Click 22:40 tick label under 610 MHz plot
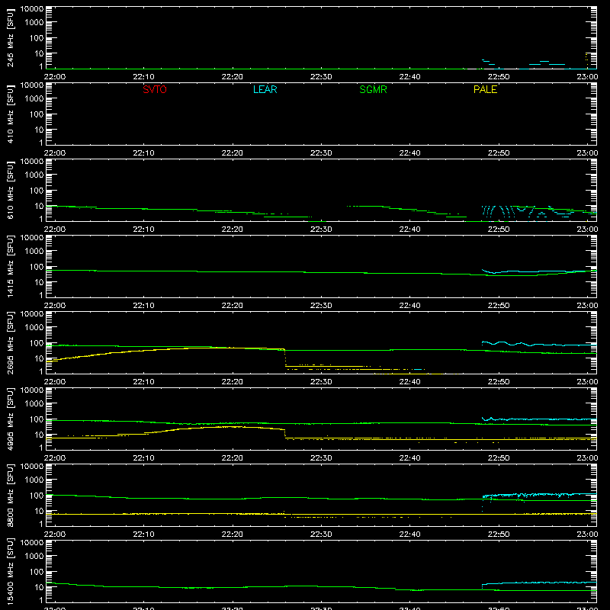Image resolution: width=610 pixels, height=610 pixels. pyautogui.click(x=409, y=230)
